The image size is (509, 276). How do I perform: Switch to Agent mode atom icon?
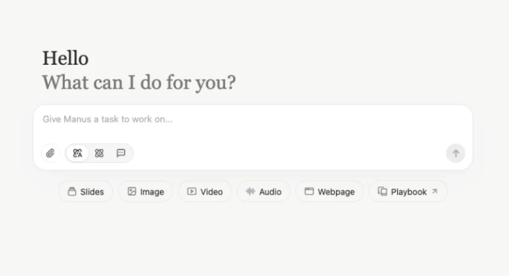[x=99, y=153]
